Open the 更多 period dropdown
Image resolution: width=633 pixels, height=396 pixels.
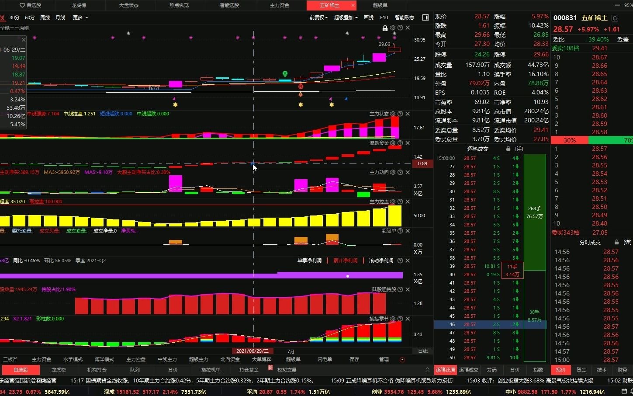coord(80,17)
